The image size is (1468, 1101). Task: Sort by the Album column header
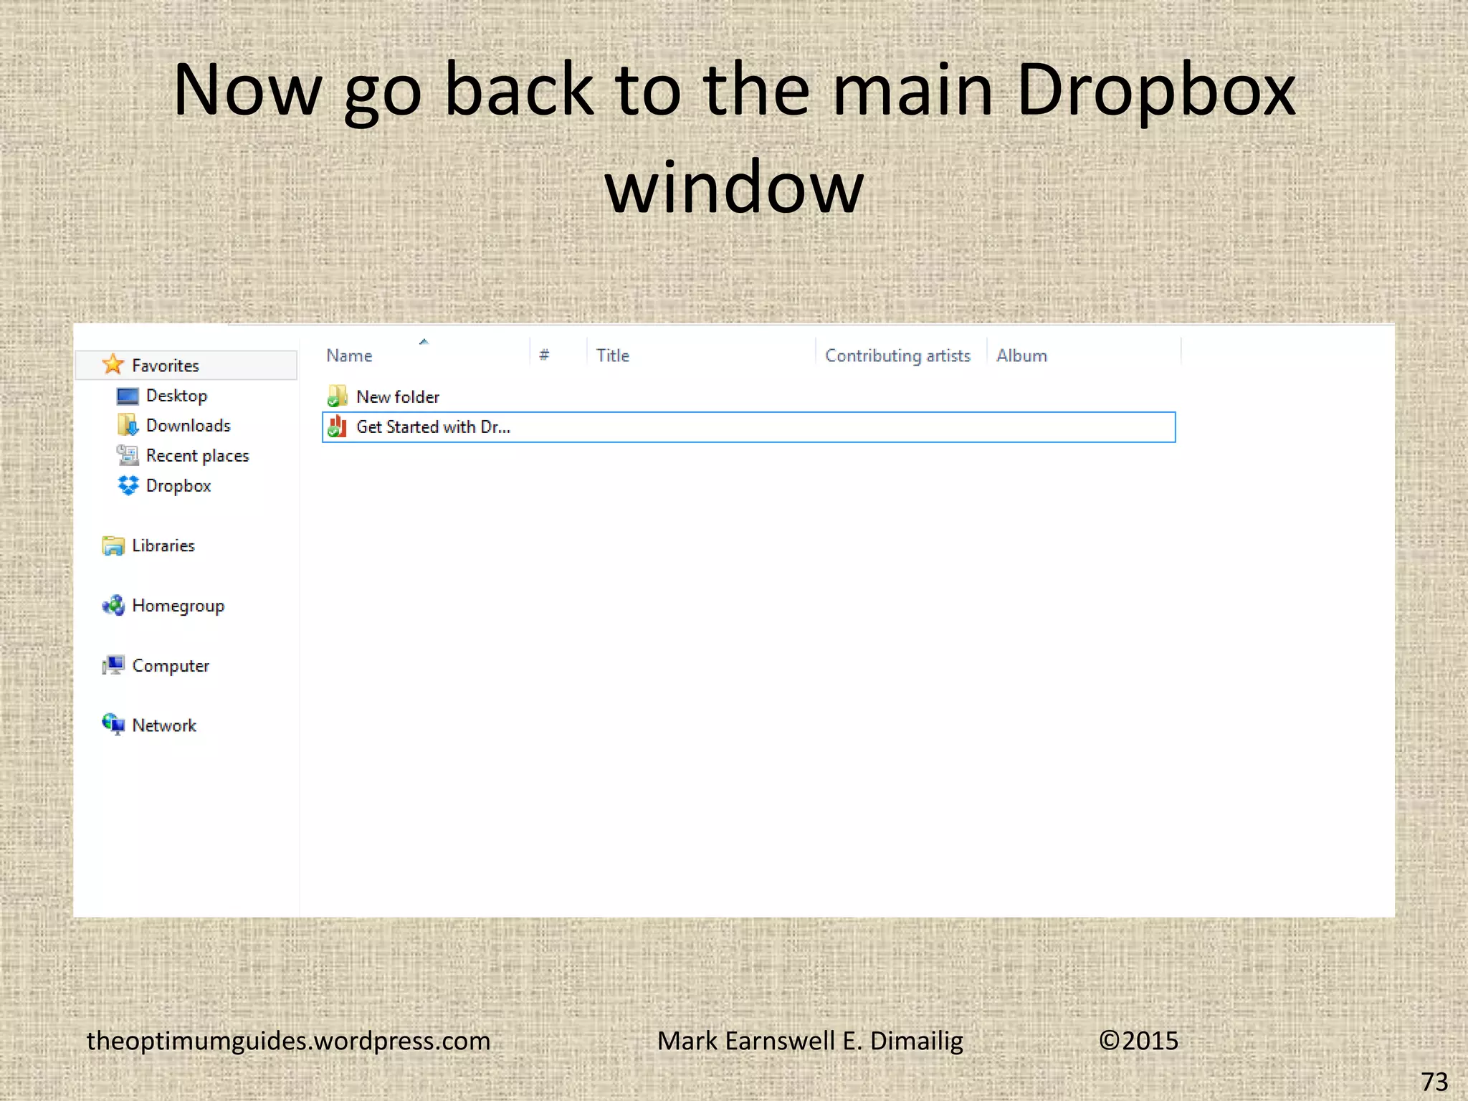click(1021, 356)
